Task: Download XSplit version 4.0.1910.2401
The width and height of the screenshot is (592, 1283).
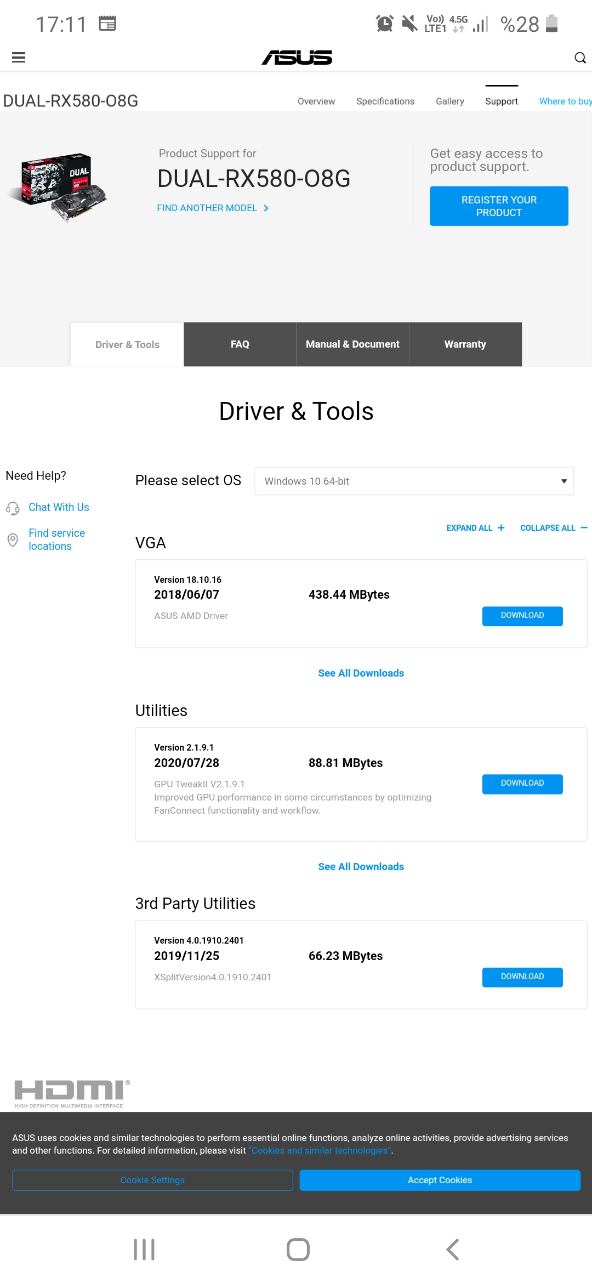Action: (522, 977)
